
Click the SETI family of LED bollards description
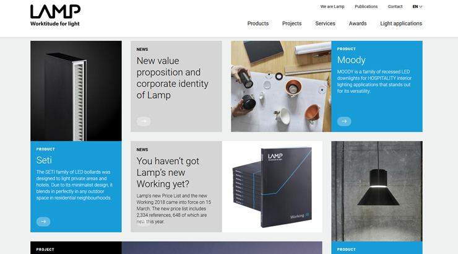coord(74,185)
